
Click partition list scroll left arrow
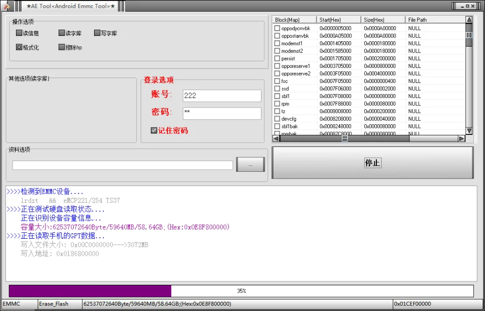click(276, 138)
